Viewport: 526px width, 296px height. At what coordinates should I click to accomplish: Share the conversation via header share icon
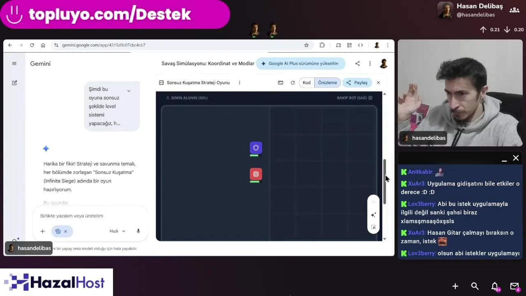click(358, 64)
